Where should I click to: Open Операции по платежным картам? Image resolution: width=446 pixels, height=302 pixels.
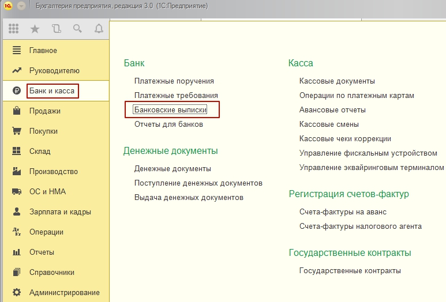click(357, 96)
